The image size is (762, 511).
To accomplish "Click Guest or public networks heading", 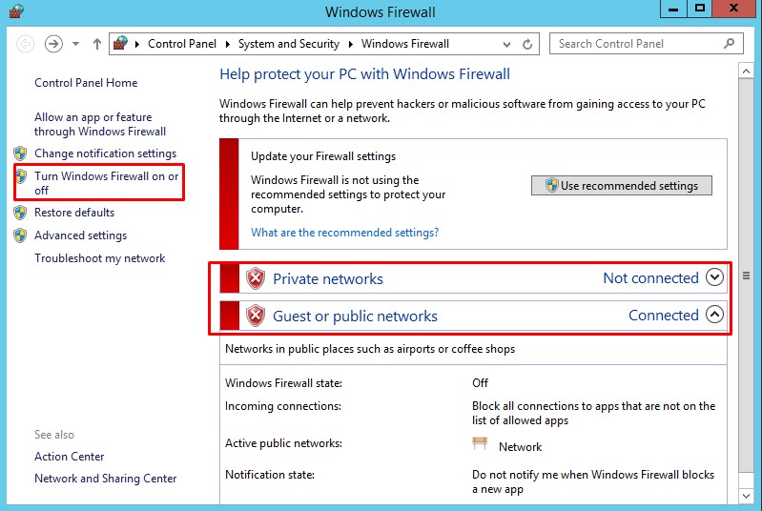I will pyautogui.click(x=355, y=317).
